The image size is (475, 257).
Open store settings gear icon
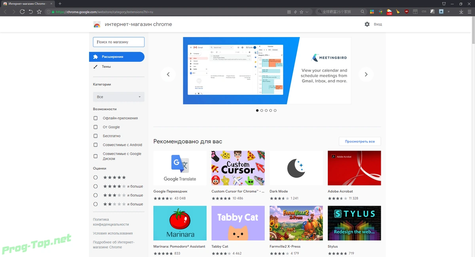[x=367, y=24]
